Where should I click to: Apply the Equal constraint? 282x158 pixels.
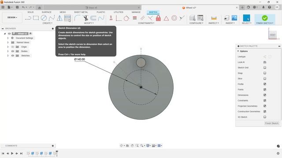click(x=135, y=18)
